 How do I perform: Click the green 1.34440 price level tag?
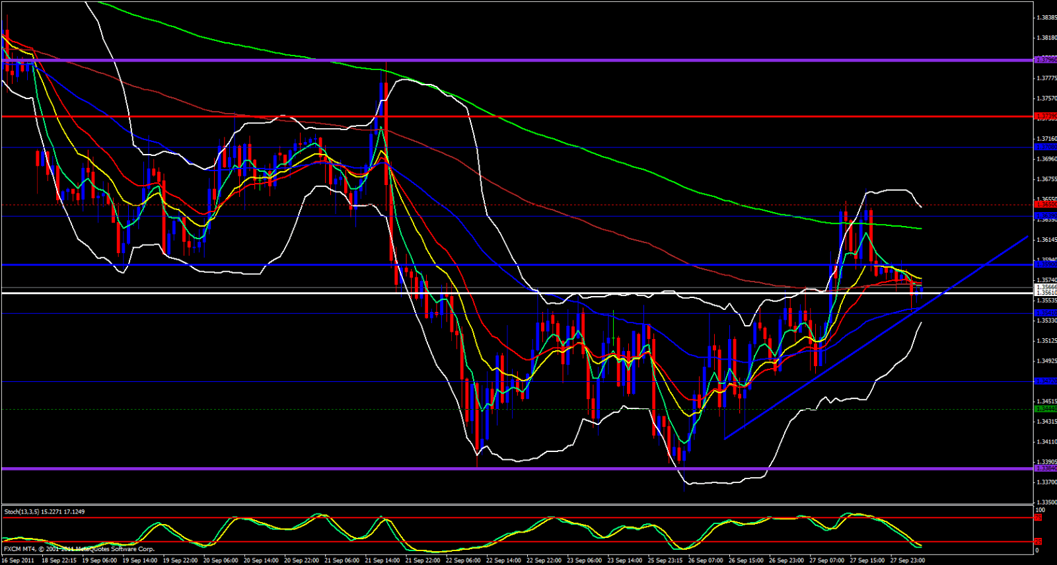point(1046,409)
